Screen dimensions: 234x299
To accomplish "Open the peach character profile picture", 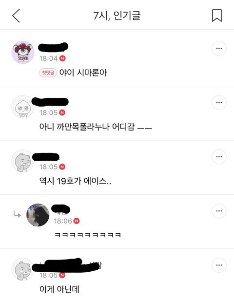I will [x=23, y=107].
